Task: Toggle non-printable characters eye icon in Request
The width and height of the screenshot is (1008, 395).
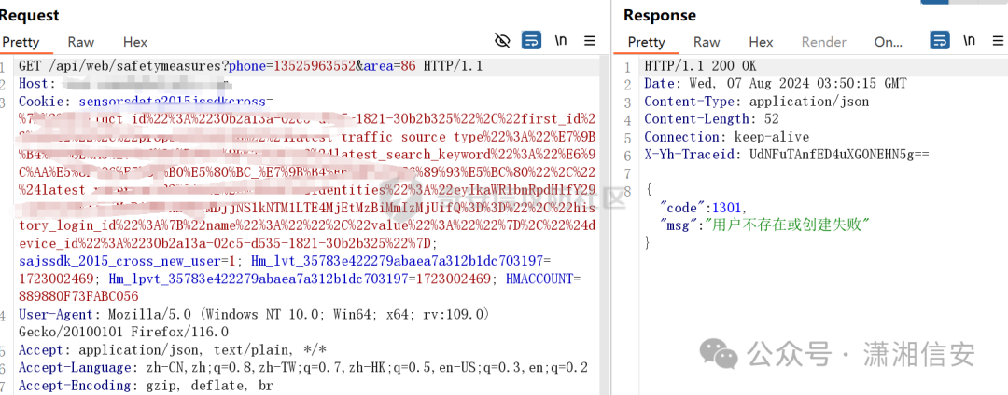Action: pos(502,41)
